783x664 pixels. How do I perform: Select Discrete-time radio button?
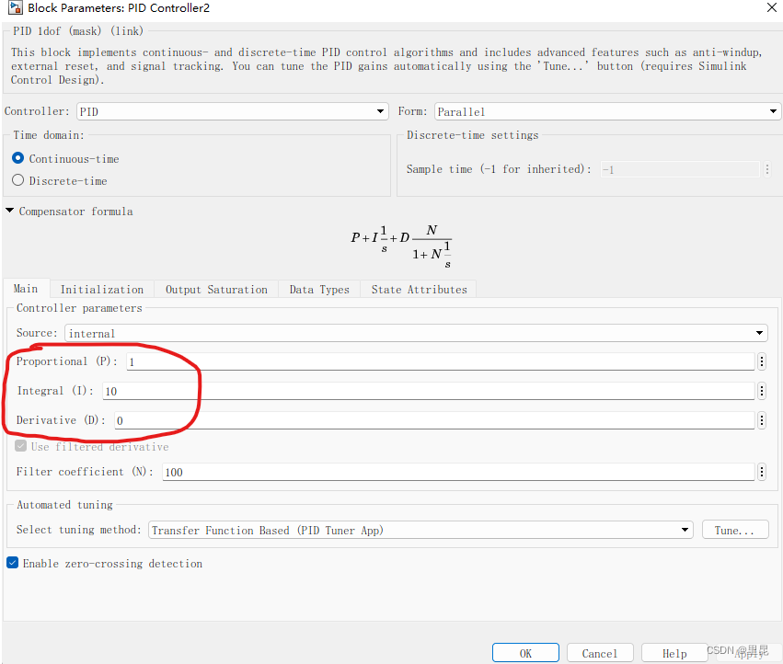tap(18, 180)
